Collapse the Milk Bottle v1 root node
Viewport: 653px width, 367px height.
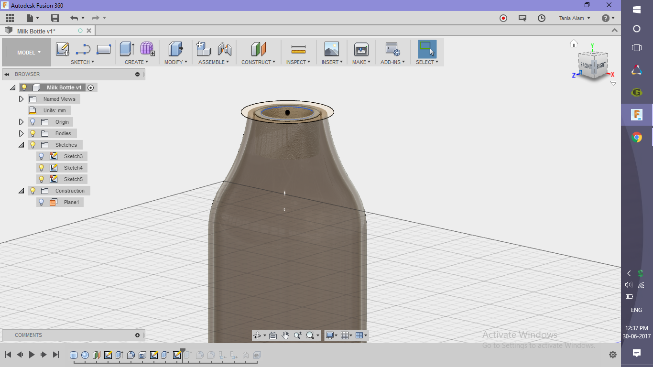click(12, 87)
